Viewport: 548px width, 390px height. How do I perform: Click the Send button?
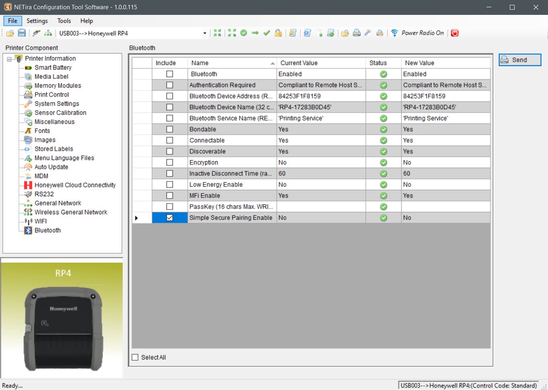(x=520, y=60)
